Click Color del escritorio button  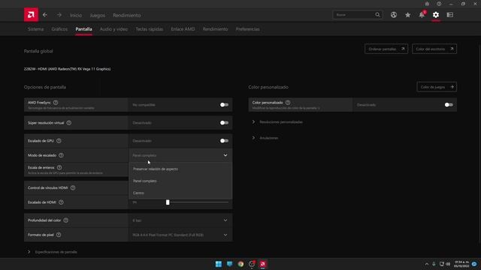click(x=434, y=49)
